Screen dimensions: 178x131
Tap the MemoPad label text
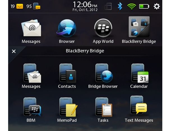[x=67, y=120]
